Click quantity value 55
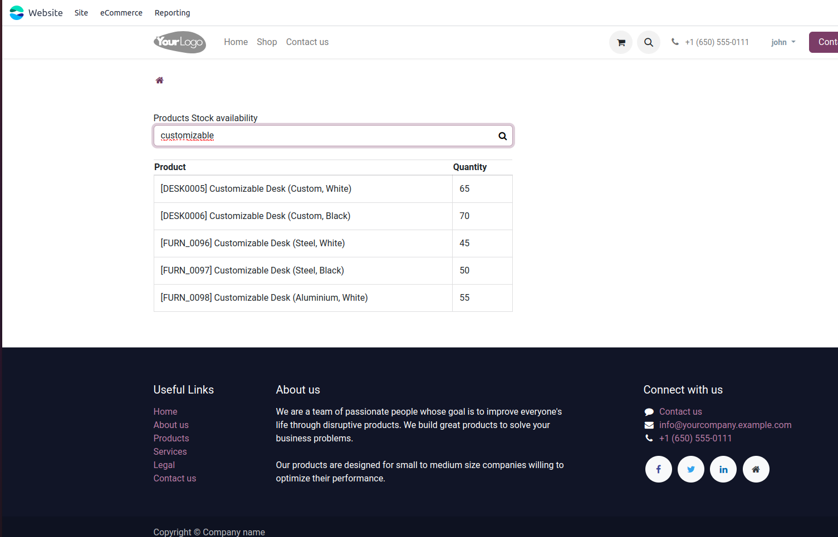838x537 pixels. 464,298
